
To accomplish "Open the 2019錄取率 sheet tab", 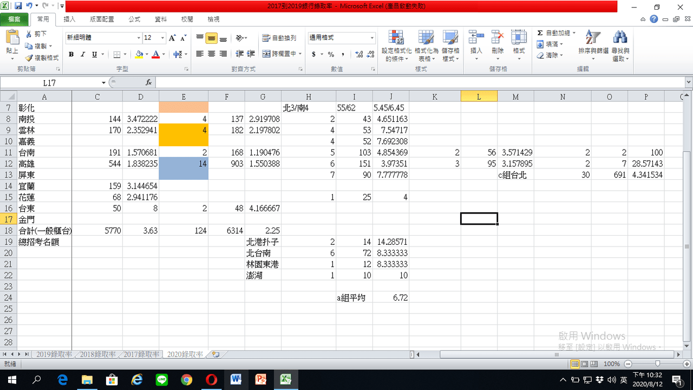I will coord(54,354).
